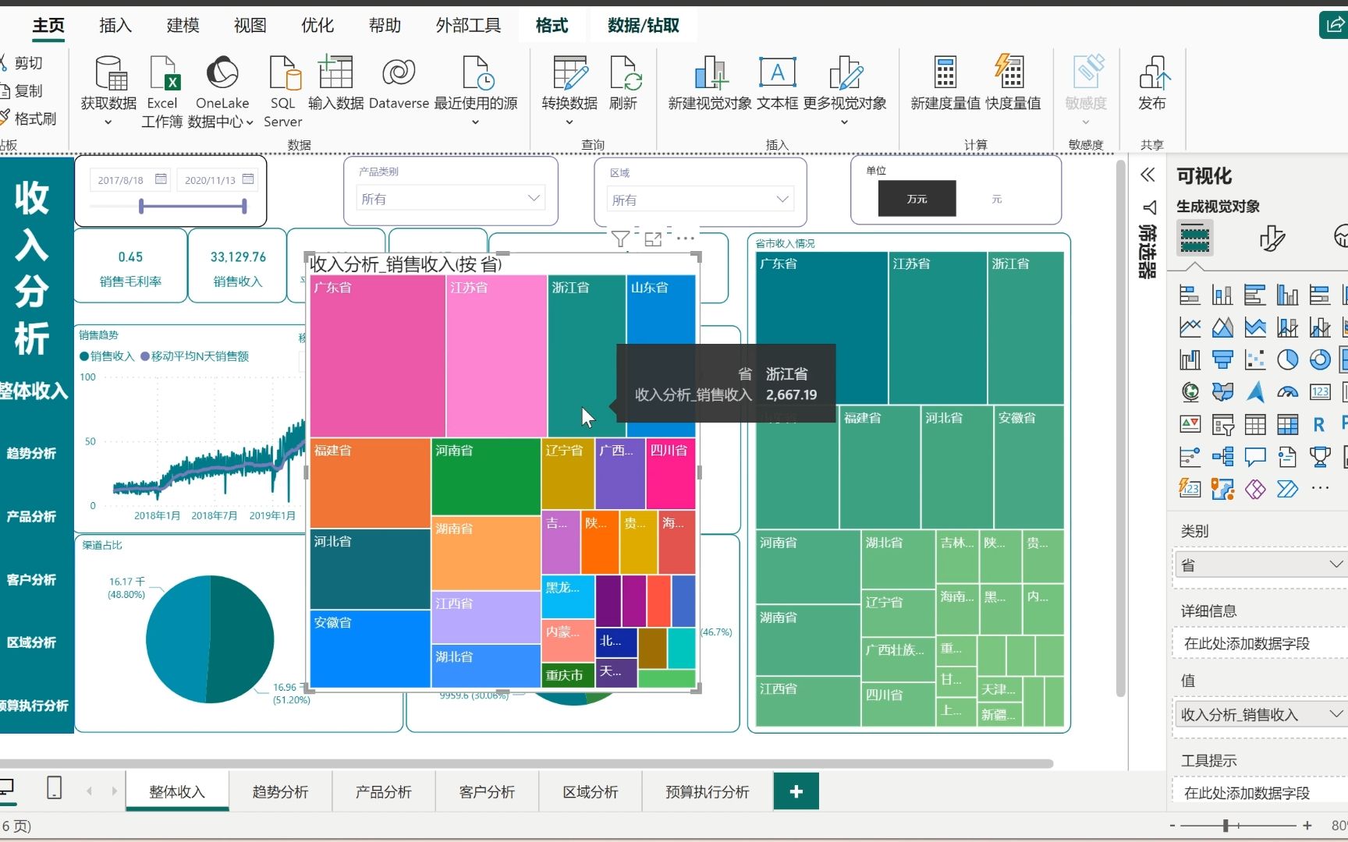Select the donut chart visual type
Screen dimensions: 1348x842
tap(1320, 359)
